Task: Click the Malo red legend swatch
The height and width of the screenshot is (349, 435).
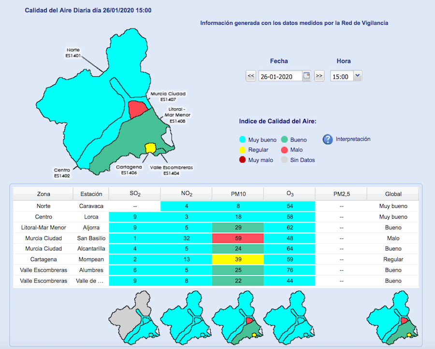Action: point(284,150)
